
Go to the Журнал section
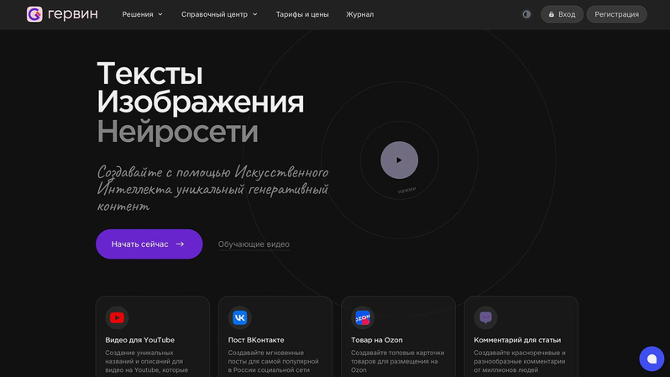(x=360, y=14)
